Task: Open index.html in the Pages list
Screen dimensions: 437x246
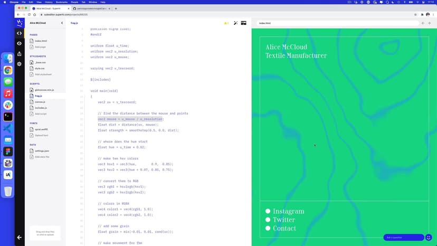Action: (41, 41)
